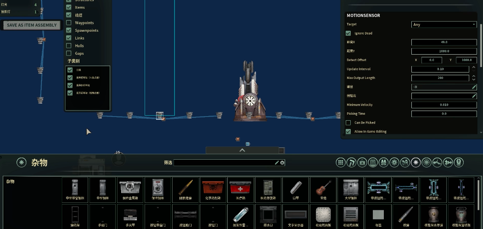Open the circular vent category icon

(427, 162)
